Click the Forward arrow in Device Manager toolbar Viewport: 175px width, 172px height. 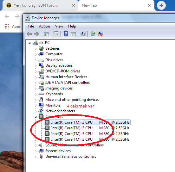point(36,34)
